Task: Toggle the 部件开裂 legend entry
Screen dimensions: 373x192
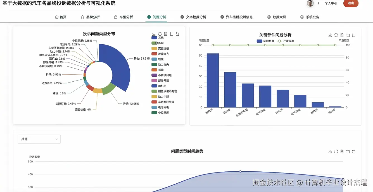Action: pos(160,81)
